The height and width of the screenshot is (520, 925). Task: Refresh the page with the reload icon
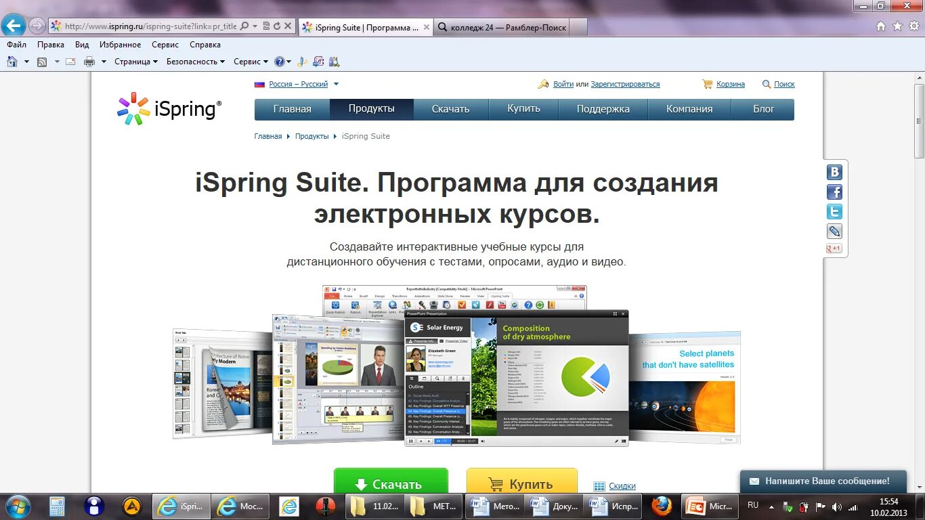point(277,26)
